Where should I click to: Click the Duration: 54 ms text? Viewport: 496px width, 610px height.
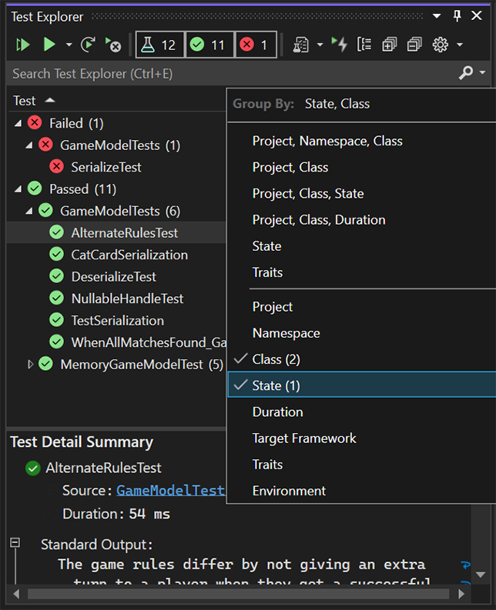[116, 514]
